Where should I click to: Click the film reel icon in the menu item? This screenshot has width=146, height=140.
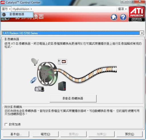4,15
